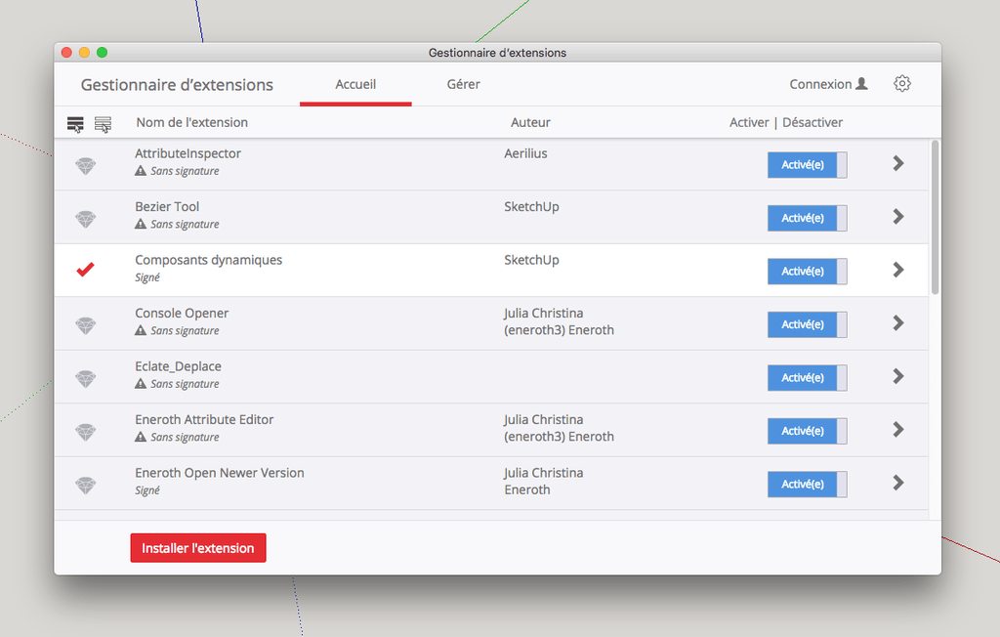Toggle the Activé(e) switch for Bezier Tool
Viewport: 1000px width, 637px height.
[807, 218]
